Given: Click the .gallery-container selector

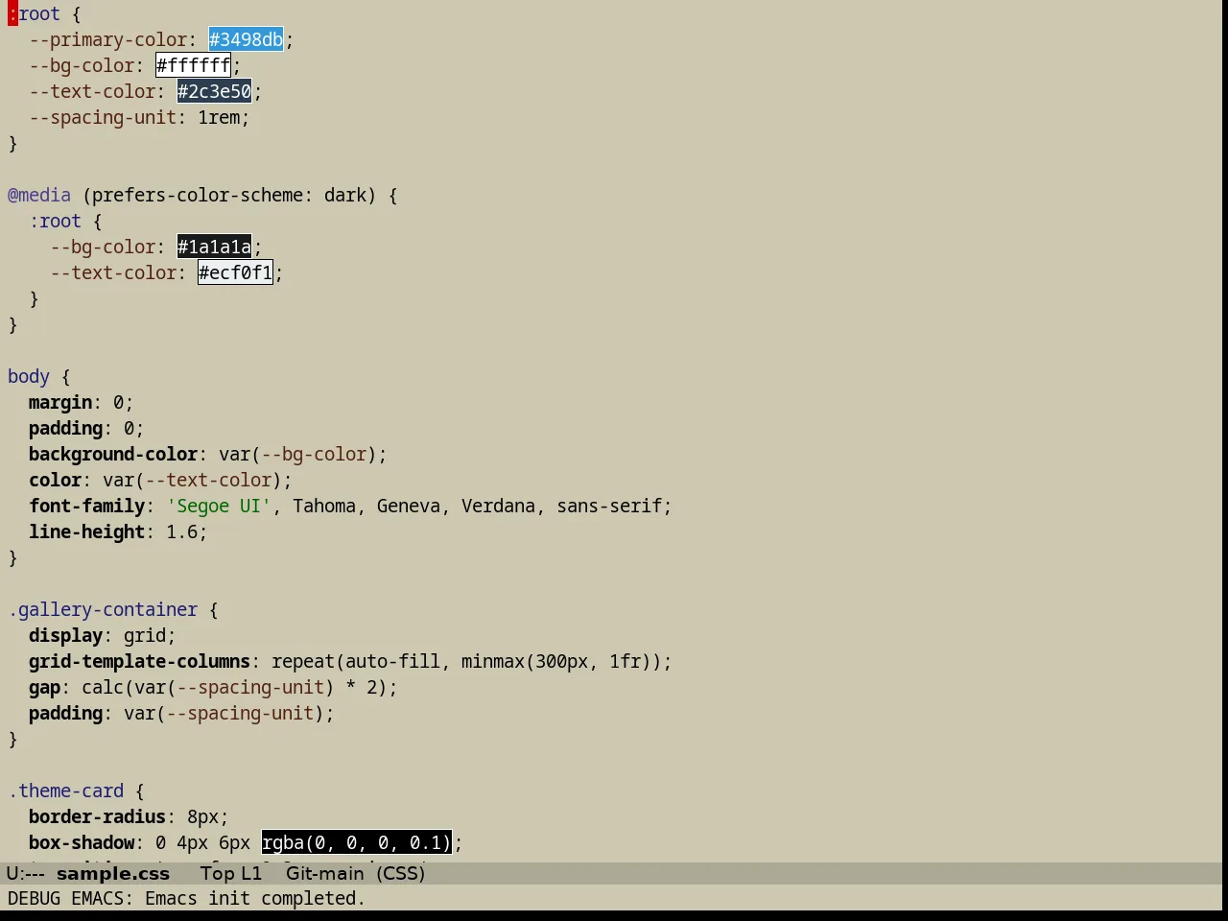Looking at the screenshot, I should point(103,609).
